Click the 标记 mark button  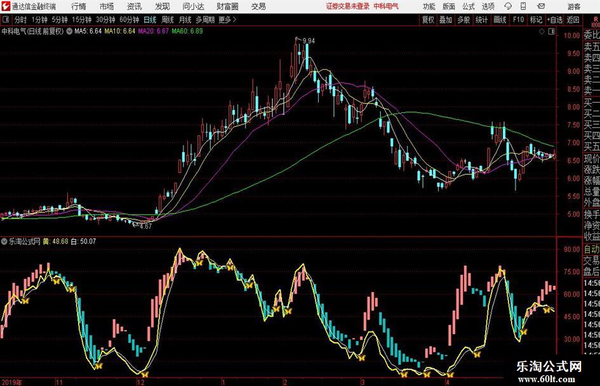pos(536,20)
